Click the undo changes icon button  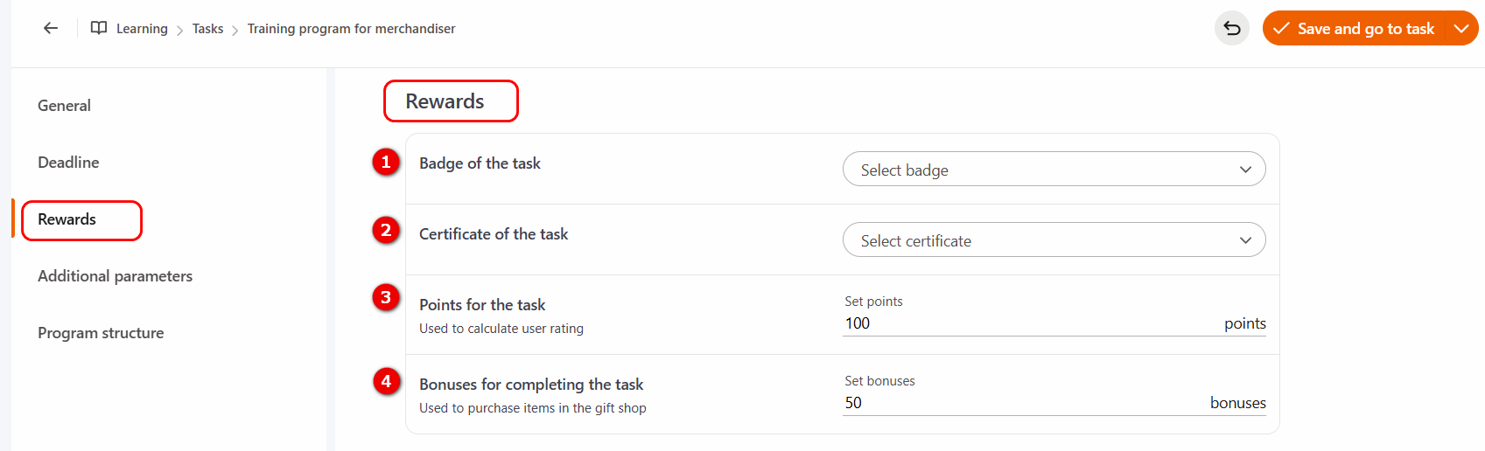[1231, 29]
